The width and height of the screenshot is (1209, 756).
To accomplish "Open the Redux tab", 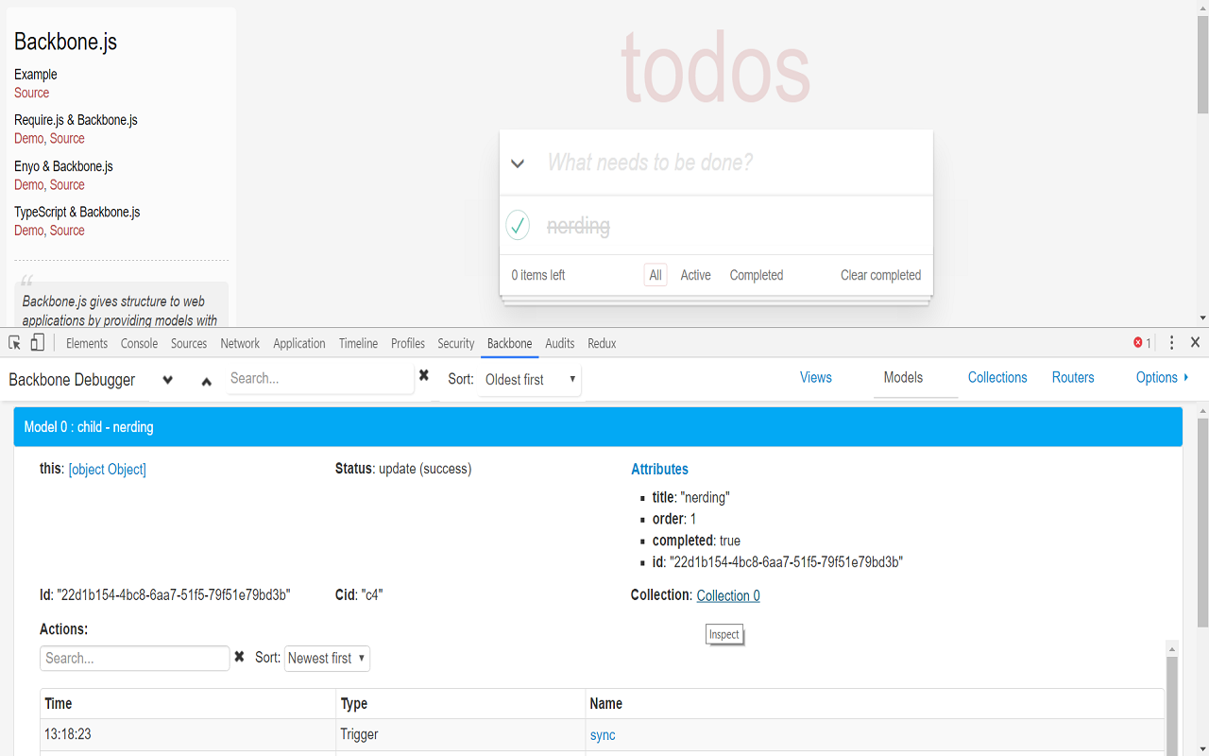I will click(x=602, y=343).
